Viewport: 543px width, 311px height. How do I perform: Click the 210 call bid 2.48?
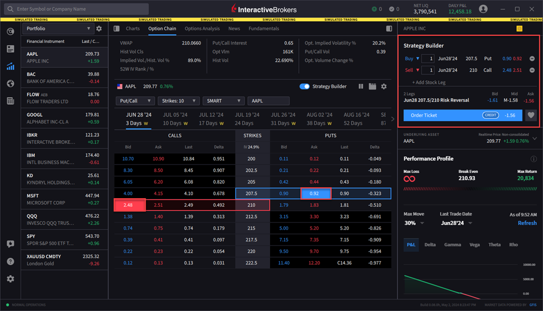(x=129, y=205)
